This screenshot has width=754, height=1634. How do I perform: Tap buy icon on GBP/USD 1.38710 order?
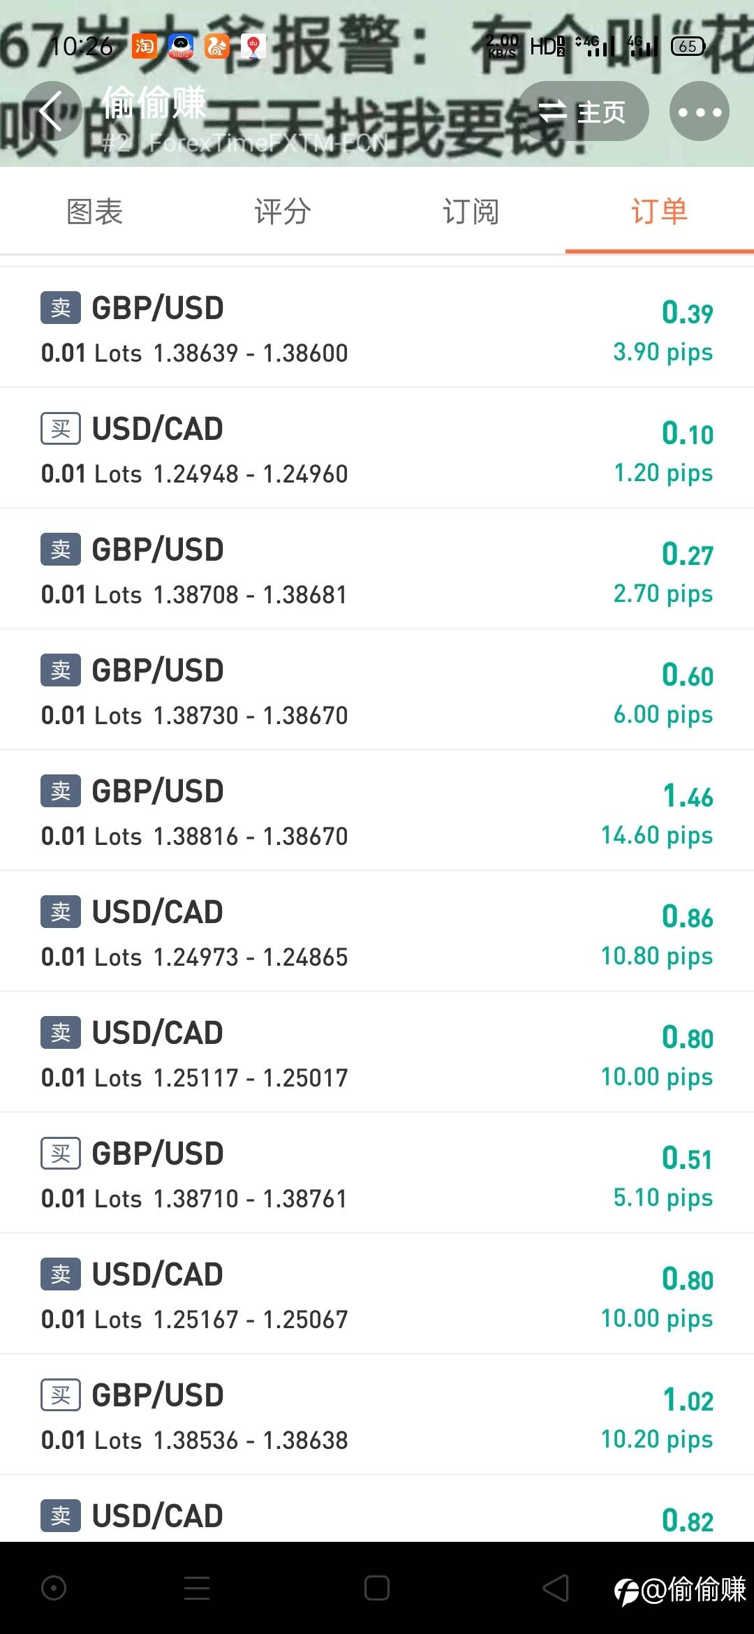click(61, 1154)
